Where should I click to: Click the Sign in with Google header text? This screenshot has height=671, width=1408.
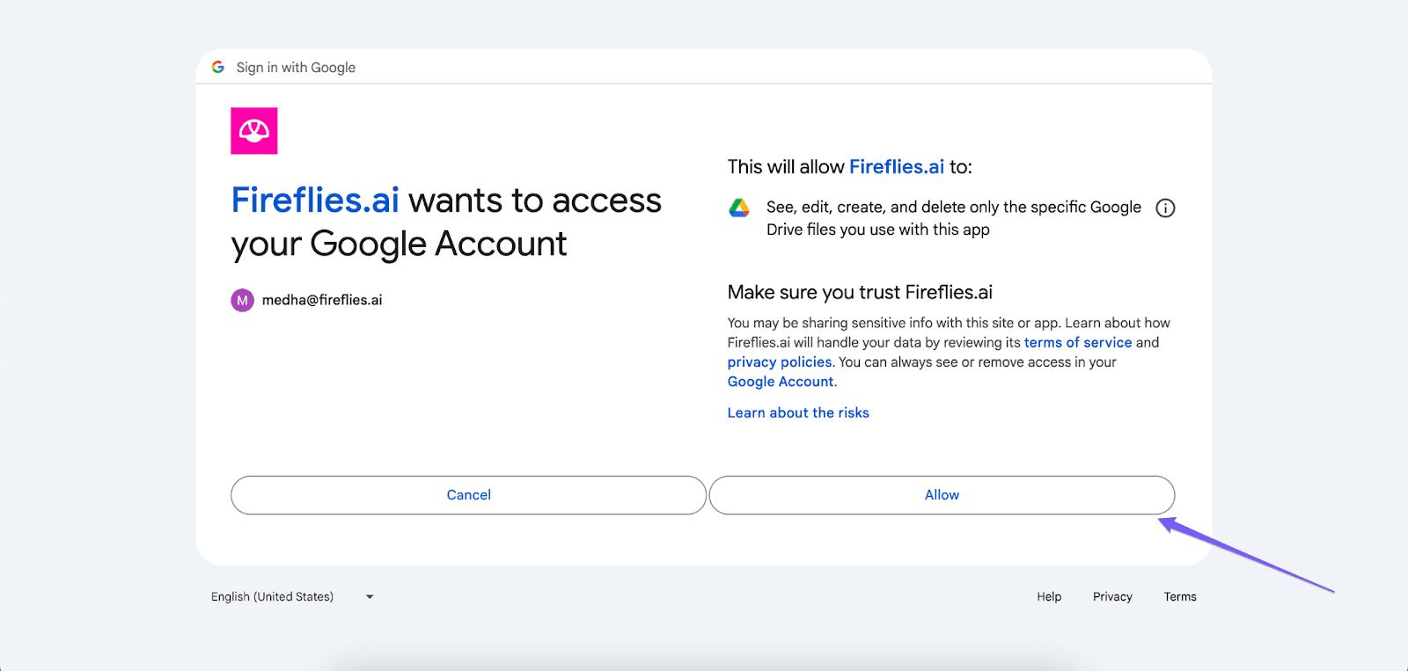pyautogui.click(x=296, y=68)
